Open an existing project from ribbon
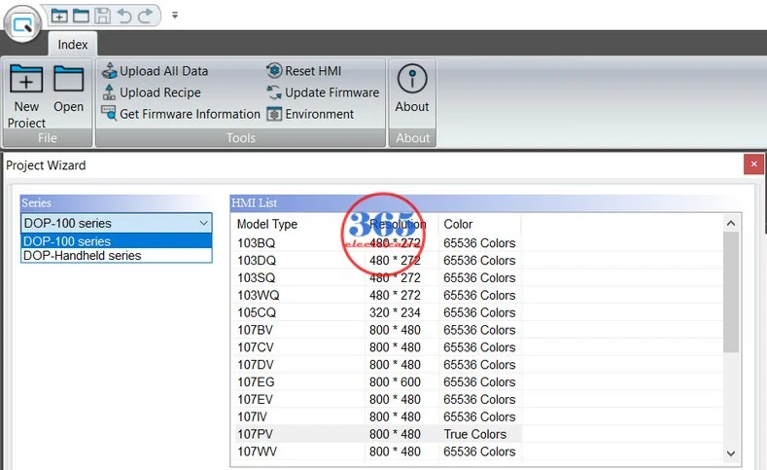This screenshot has width=767, height=470. pos(68,90)
